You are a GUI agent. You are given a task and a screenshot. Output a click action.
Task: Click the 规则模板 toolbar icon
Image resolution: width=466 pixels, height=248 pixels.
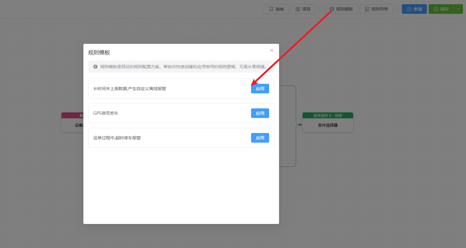click(332, 9)
